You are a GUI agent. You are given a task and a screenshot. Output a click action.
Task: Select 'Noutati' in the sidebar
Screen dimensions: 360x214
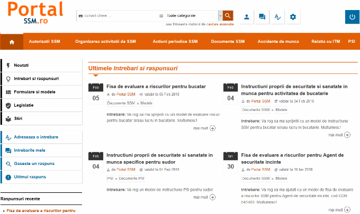[21, 65]
